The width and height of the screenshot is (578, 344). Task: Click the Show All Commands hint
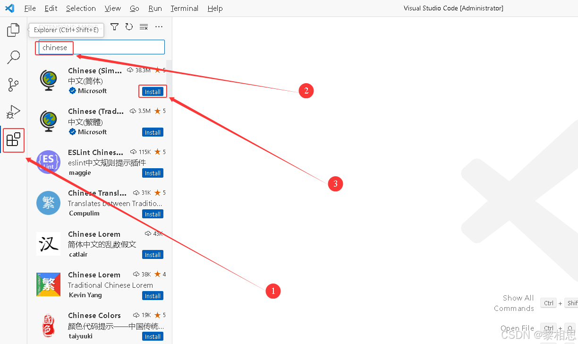coord(514,303)
